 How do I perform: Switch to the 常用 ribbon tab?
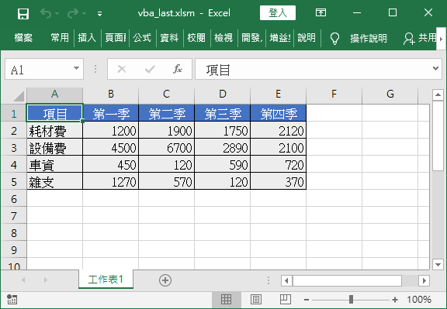pyautogui.click(x=60, y=37)
